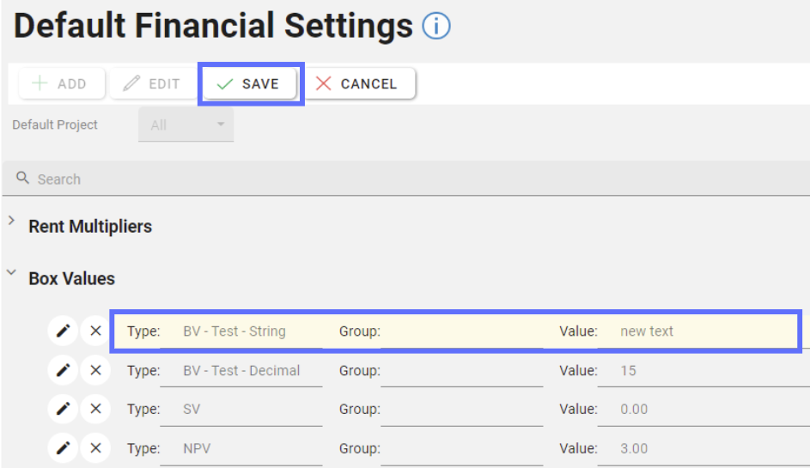The width and height of the screenshot is (810, 468).
Task: Remove the BV - Test - Decimal row
Action: tap(95, 370)
